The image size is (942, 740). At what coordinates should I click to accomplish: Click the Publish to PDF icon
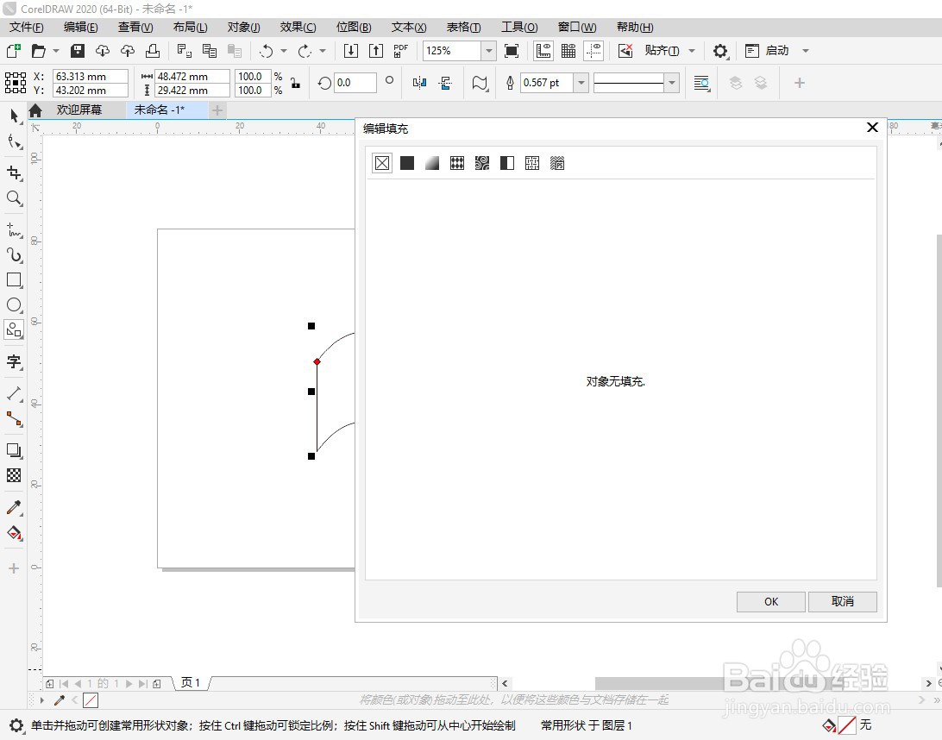pyautogui.click(x=401, y=51)
